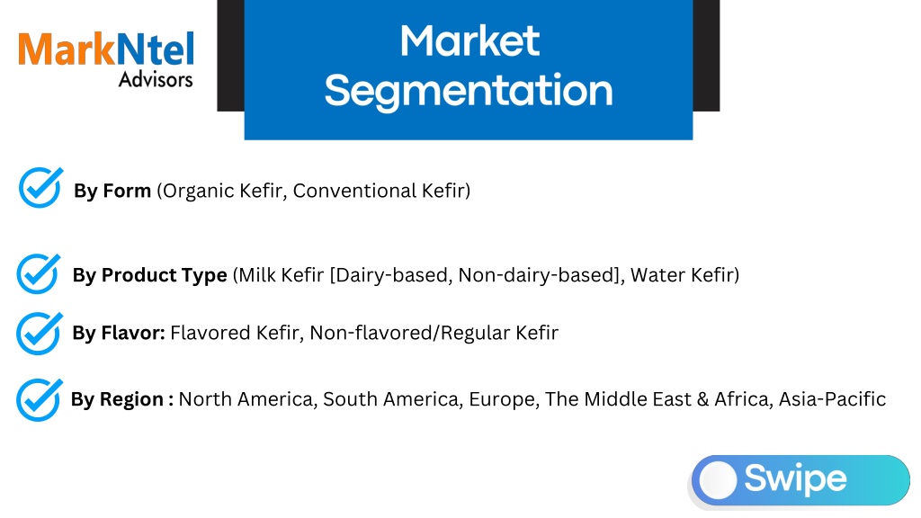
Task: Select the By Flavor bold heading
Action: point(119,333)
